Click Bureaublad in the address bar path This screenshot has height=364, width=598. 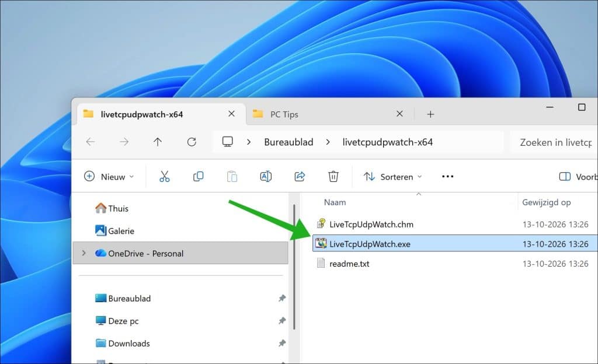pyautogui.click(x=288, y=142)
